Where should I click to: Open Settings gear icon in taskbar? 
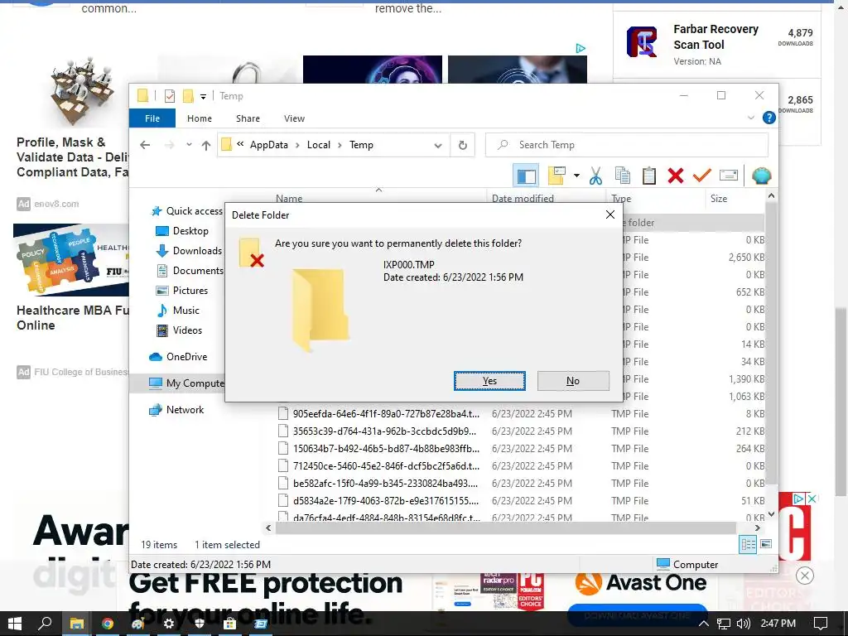[169, 624]
